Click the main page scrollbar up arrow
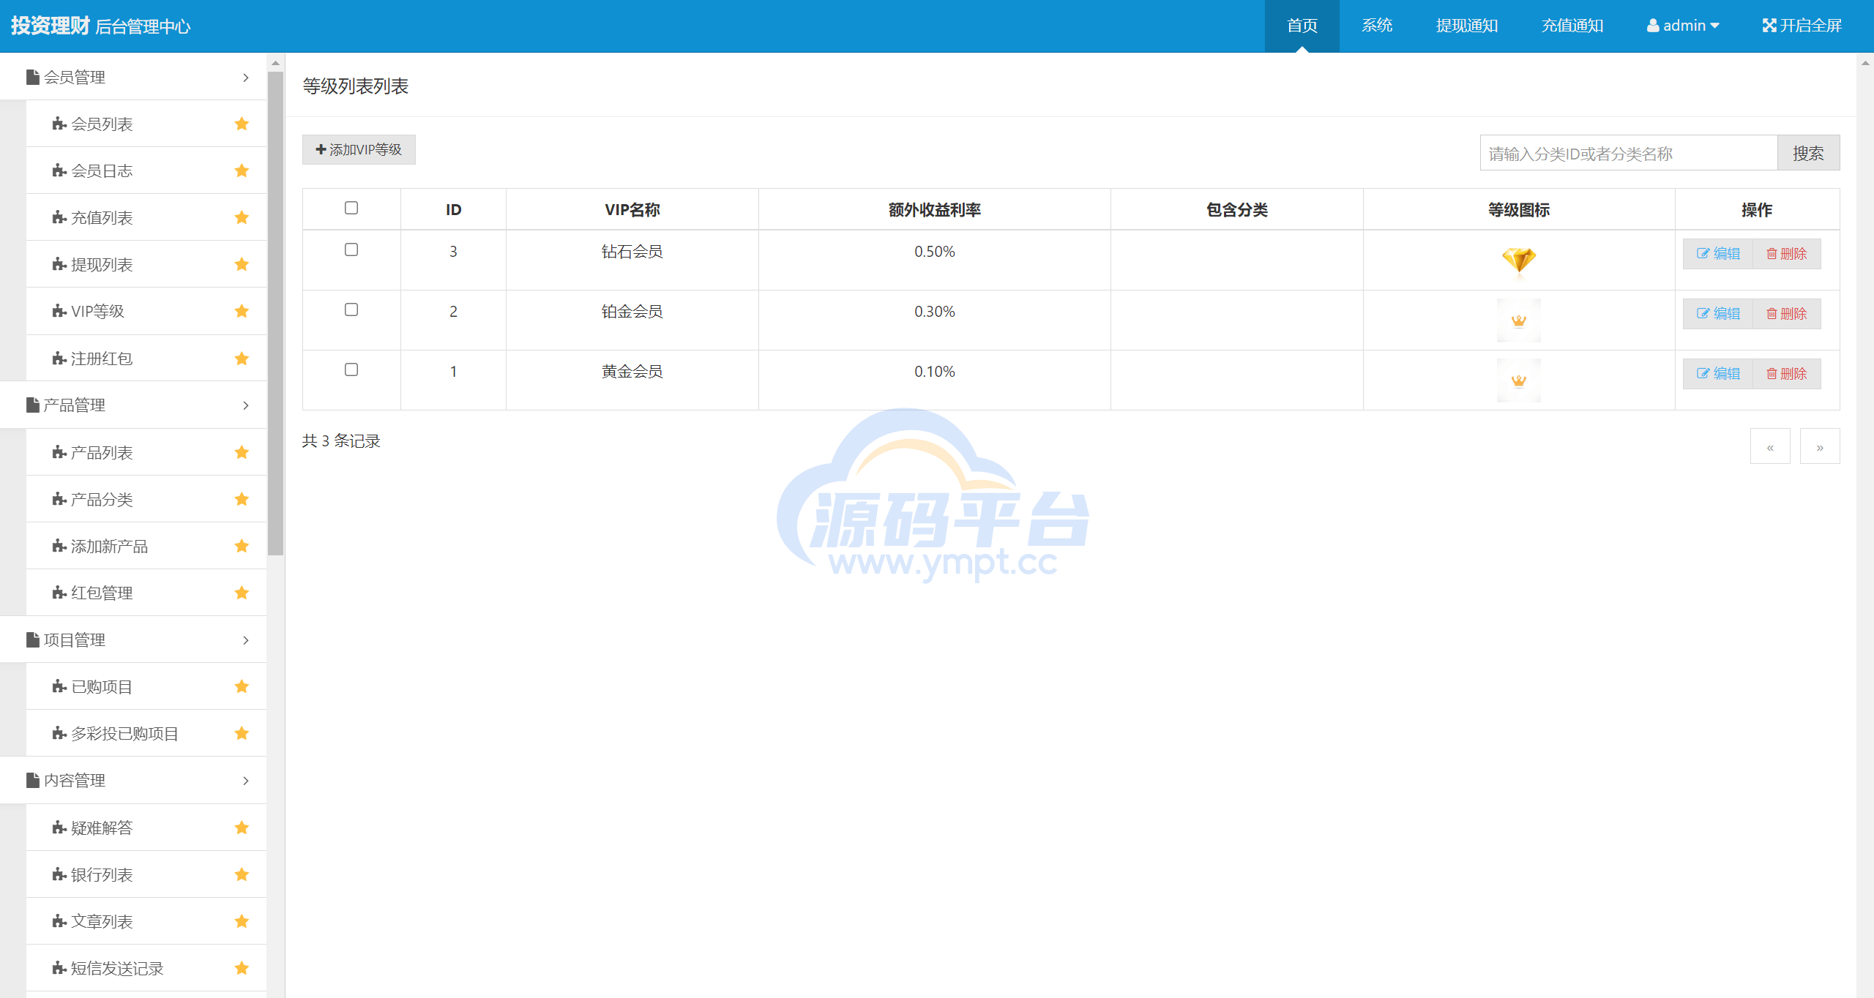This screenshot has width=1874, height=998. click(1865, 63)
